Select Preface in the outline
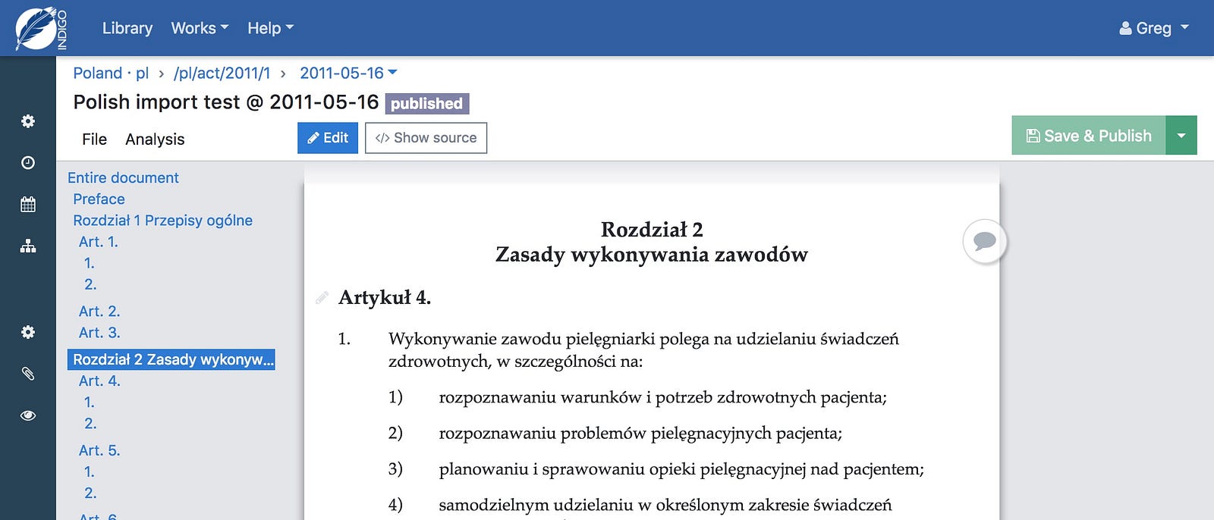 click(x=99, y=199)
